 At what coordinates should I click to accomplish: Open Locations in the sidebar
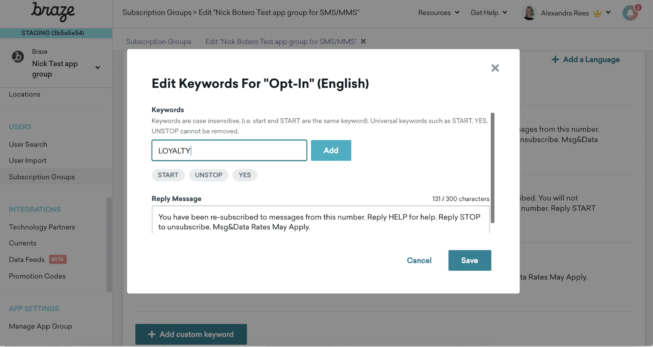pyautogui.click(x=24, y=94)
